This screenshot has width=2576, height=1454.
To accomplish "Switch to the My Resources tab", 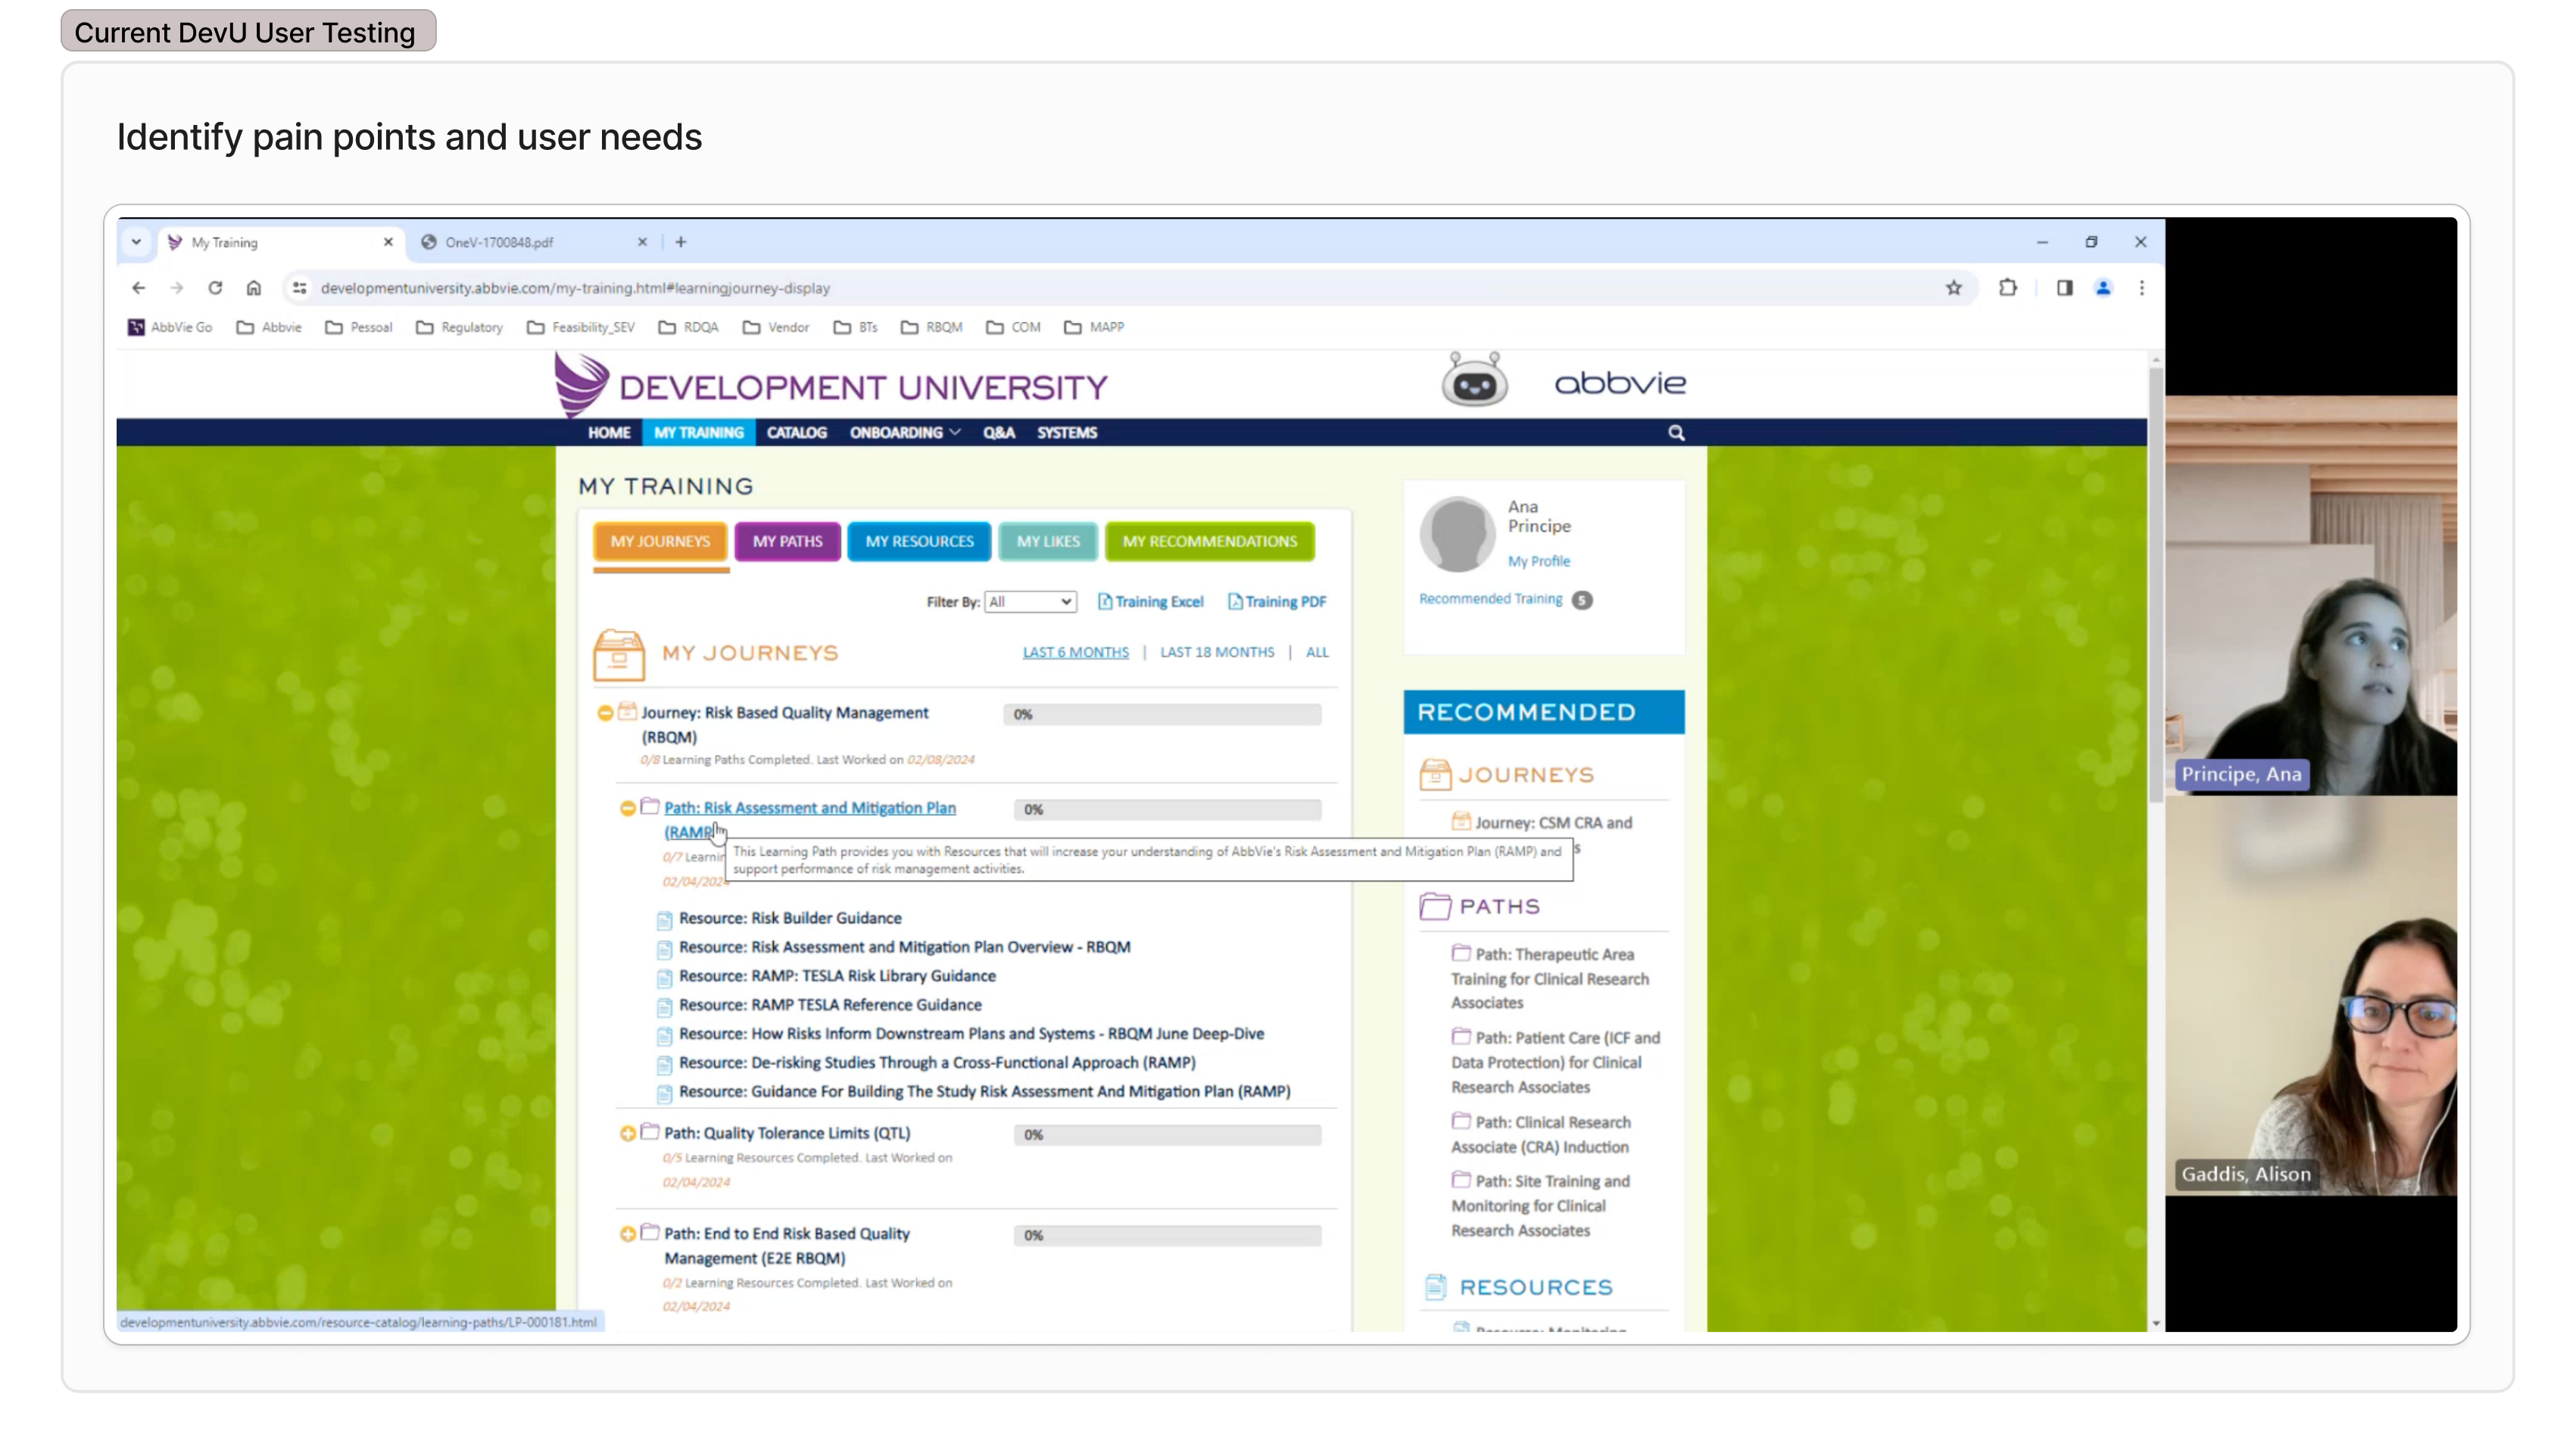I will (x=920, y=541).
